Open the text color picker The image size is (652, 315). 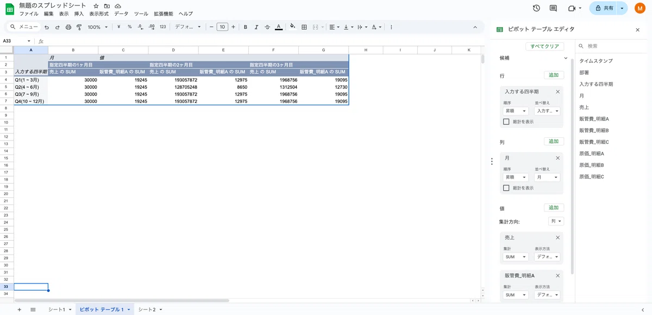[x=278, y=27]
